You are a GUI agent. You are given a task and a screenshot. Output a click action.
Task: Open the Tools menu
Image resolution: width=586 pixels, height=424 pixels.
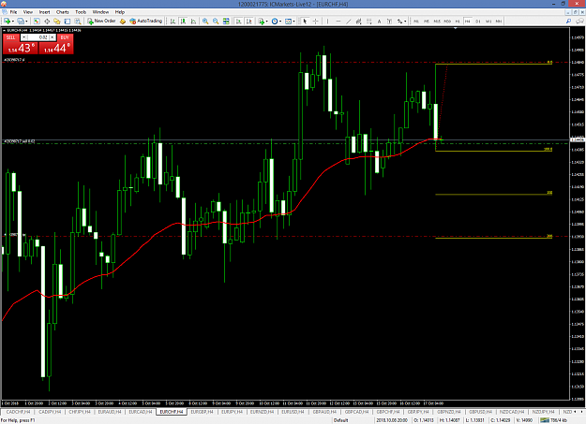pos(81,12)
